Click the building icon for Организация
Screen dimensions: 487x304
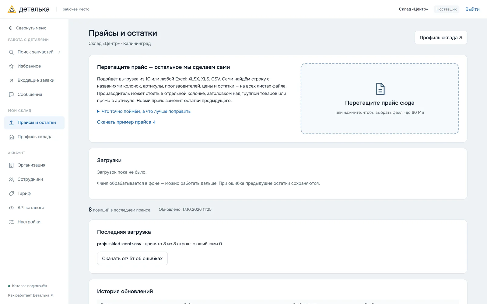pyautogui.click(x=11, y=165)
